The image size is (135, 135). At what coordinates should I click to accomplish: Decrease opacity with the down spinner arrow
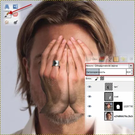pyautogui.click(x=132, y=74)
